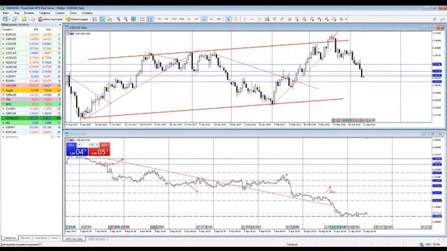447x251 pixels.
Task: Open the Сервис menu
Action: tap(60, 13)
